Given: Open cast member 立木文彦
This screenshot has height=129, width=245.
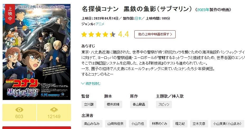Looking at the screenshot, I should point(199,124).
